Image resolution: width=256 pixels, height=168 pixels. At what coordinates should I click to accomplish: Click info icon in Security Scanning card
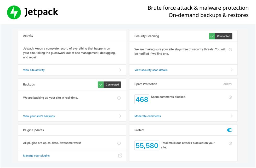pyautogui.click(x=230, y=50)
